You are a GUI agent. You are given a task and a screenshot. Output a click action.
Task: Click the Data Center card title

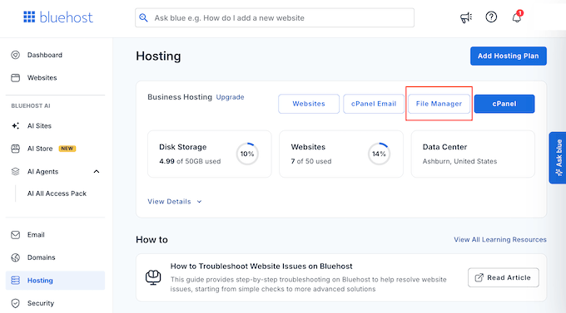tap(444, 147)
